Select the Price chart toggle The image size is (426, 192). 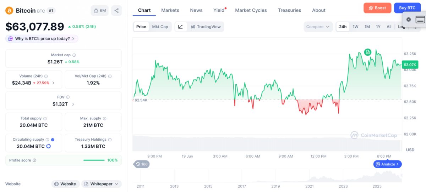pyautogui.click(x=141, y=27)
